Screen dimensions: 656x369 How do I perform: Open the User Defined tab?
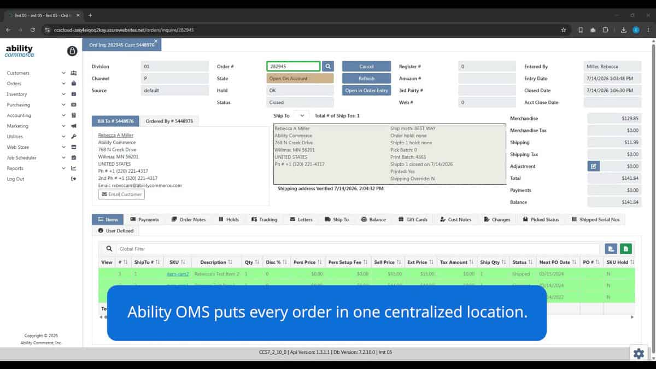115,231
